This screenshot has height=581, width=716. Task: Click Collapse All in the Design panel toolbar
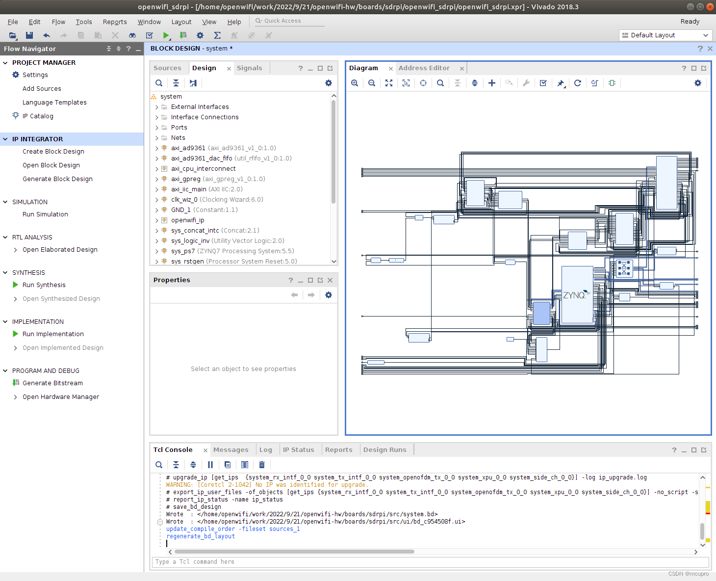coord(176,83)
